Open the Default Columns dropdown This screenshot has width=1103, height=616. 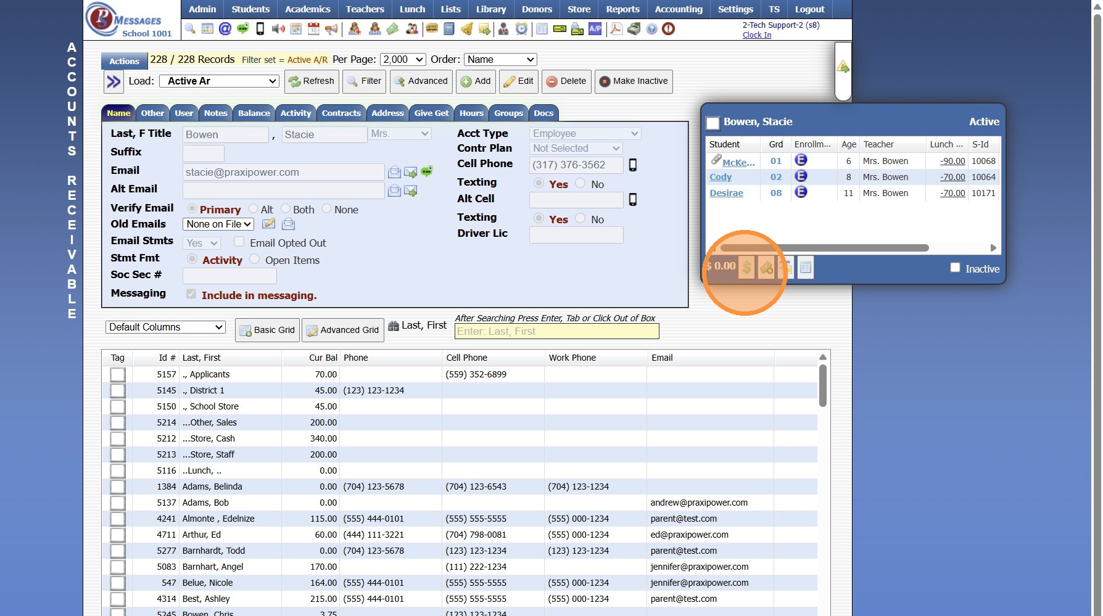click(x=165, y=327)
